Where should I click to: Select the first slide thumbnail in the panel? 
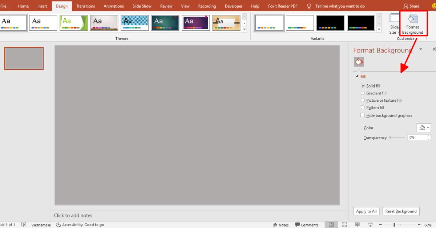point(24,58)
